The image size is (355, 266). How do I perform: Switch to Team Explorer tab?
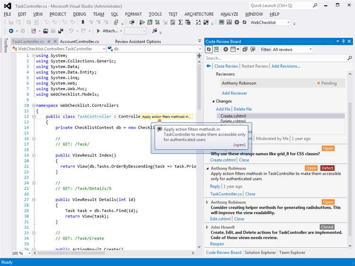click(292, 252)
